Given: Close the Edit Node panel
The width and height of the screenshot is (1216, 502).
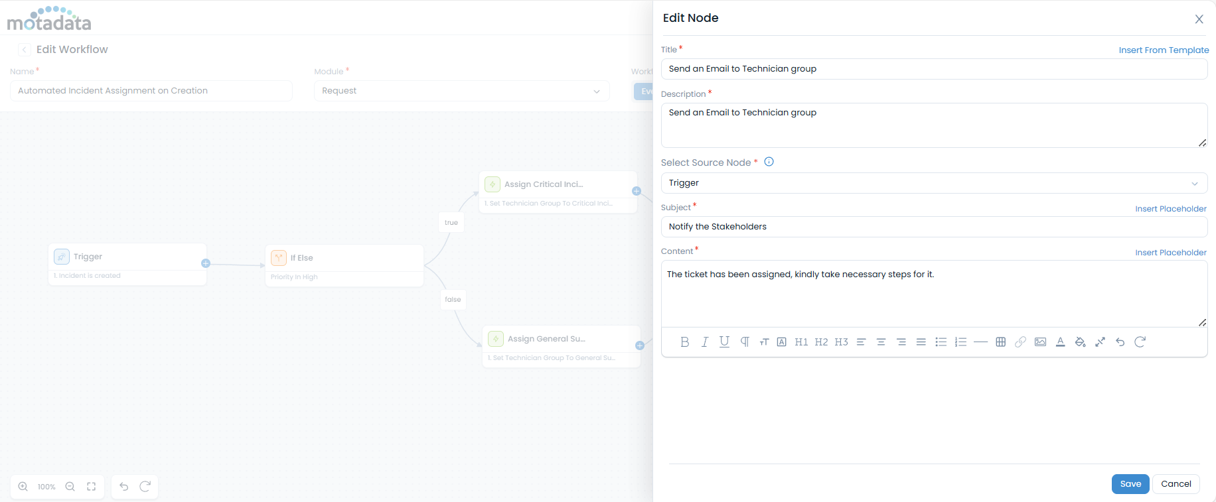Looking at the screenshot, I should (x=1199, y=19).
